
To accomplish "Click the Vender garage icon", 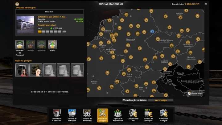I will [31, 44].
